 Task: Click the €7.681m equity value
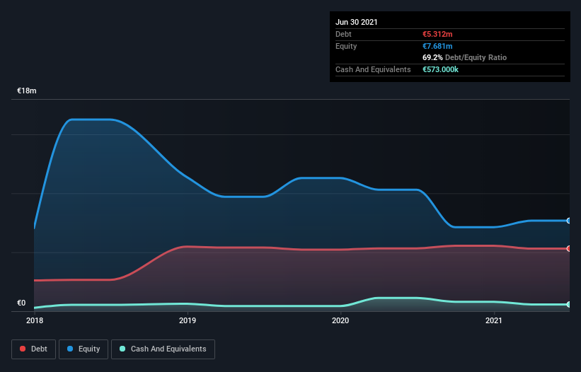click(437, 46)
